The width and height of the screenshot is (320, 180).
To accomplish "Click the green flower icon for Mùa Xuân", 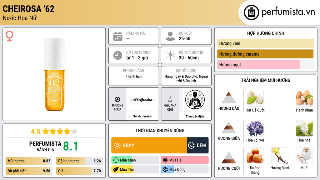I will (x=116, y=160).
